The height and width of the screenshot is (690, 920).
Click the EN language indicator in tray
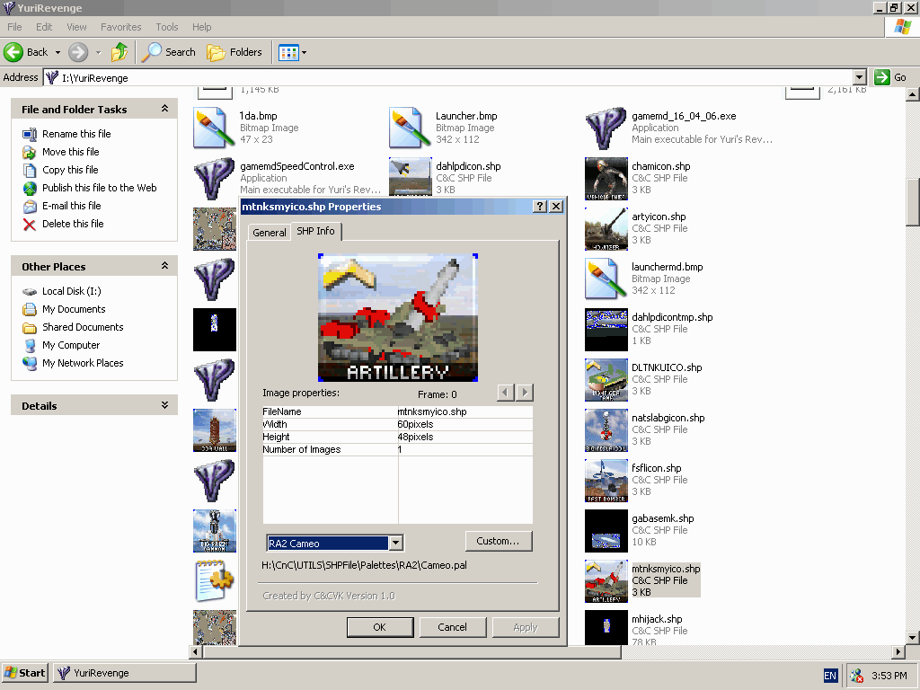[830, 676]
